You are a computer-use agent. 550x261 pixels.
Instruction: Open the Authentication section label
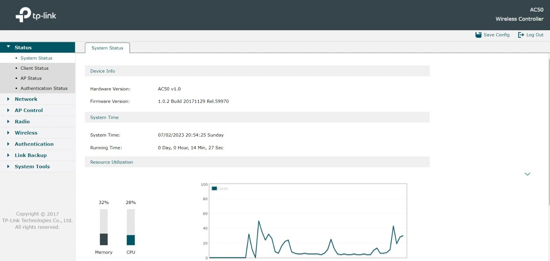point(34,144)
